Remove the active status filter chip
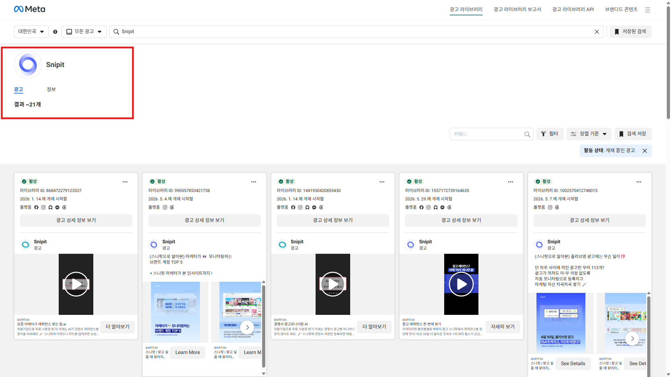 pyautogui.click(x=645, y=151)
